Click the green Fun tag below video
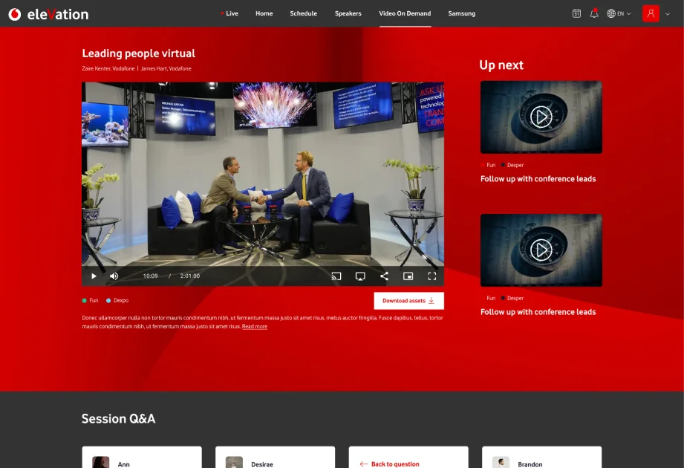Viewport: 684px width, 468px height. pyautogui.click(x=91, y=300)
